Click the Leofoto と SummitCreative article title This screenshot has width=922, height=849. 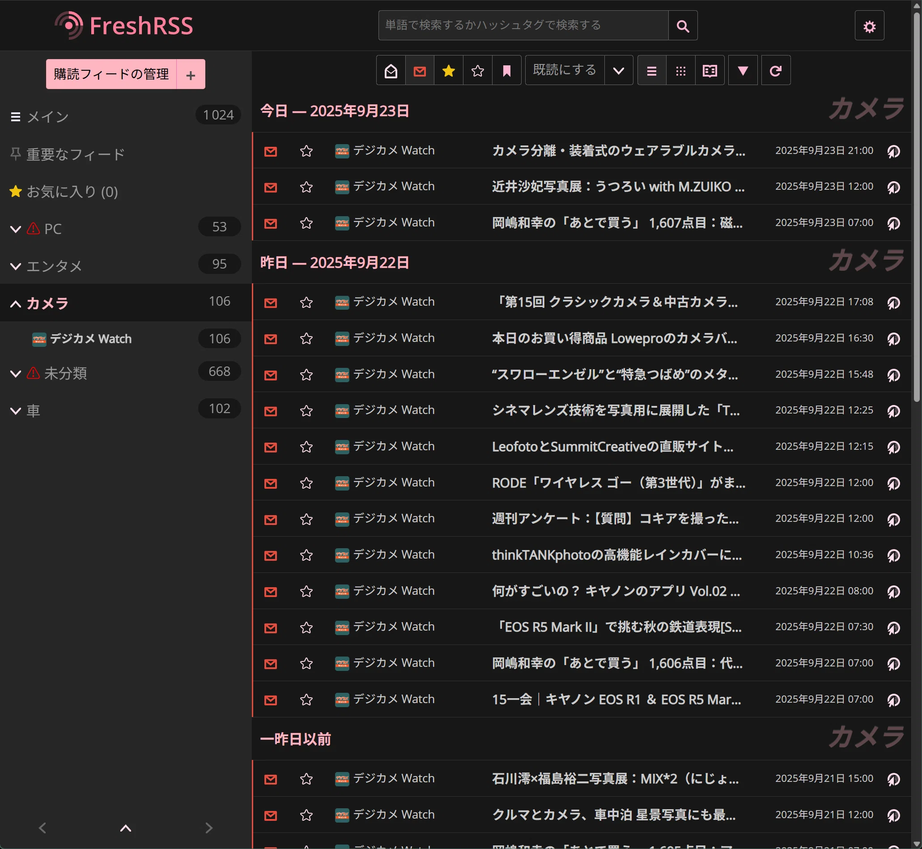click(x=612, y=447)
